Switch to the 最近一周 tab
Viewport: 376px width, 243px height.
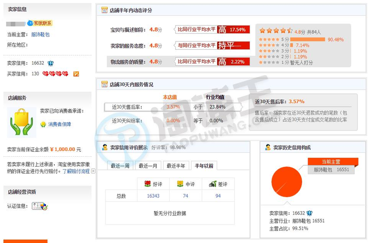click(x=120, y=165)
